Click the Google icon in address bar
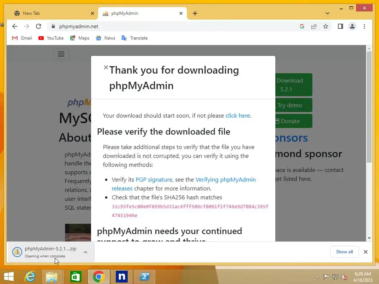Viewport: 379px width, 284px height. [302, 26]
